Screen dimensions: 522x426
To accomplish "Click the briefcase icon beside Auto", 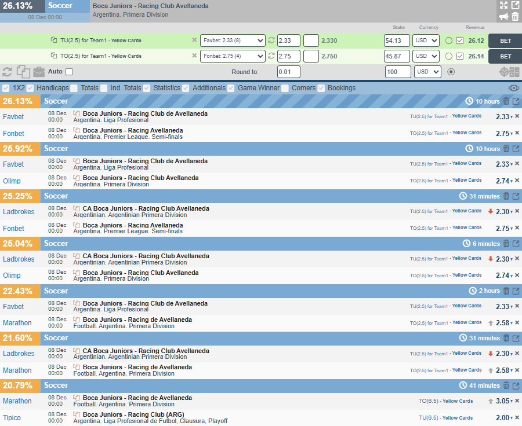I will 39,71.
